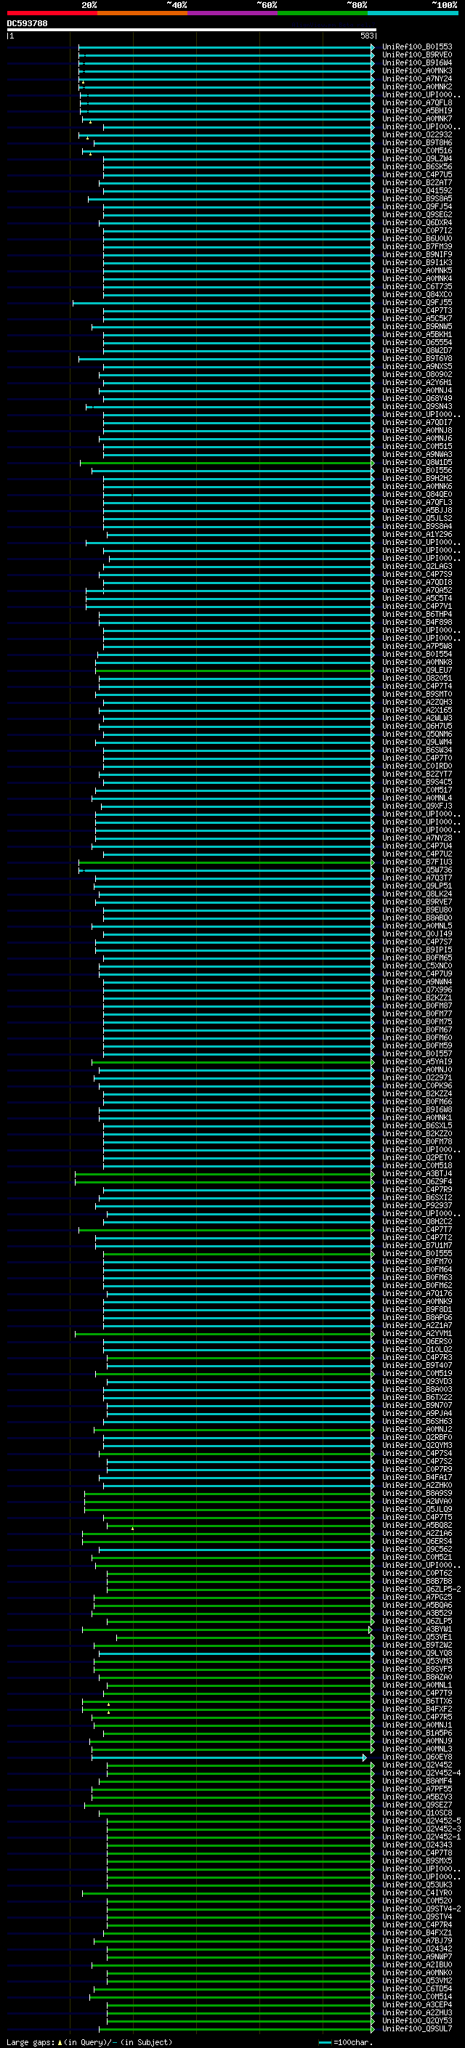465x2048 pixels.
Task: Select label UniRef100_B8A9S9
Action: click(x=416, y=1493)
